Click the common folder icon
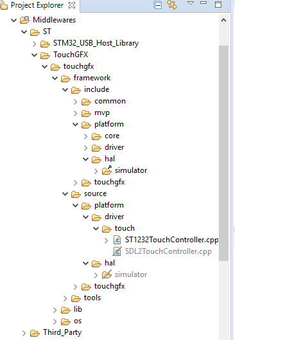The width and height of the screenshot is (308, 340). point(86,102)
